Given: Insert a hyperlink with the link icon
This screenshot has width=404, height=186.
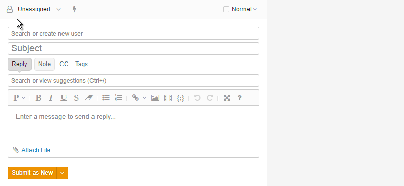Looking at the screenshot, I should (x=135, y=98).
